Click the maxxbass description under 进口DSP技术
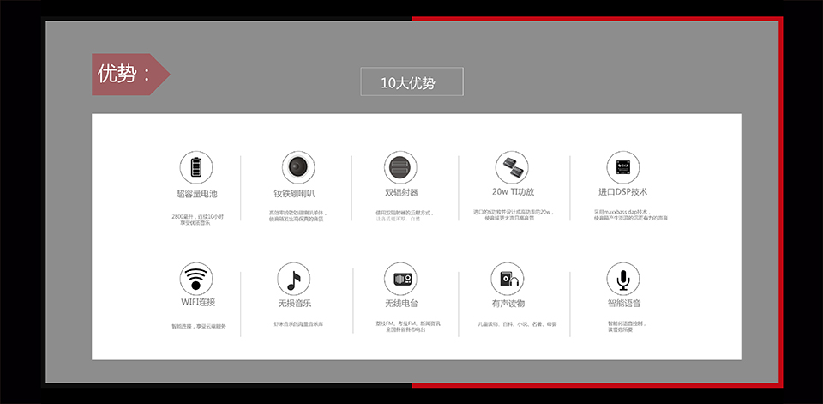Viewport: 823px width, 404px height. pyautogui.click(x=630, y=215)
